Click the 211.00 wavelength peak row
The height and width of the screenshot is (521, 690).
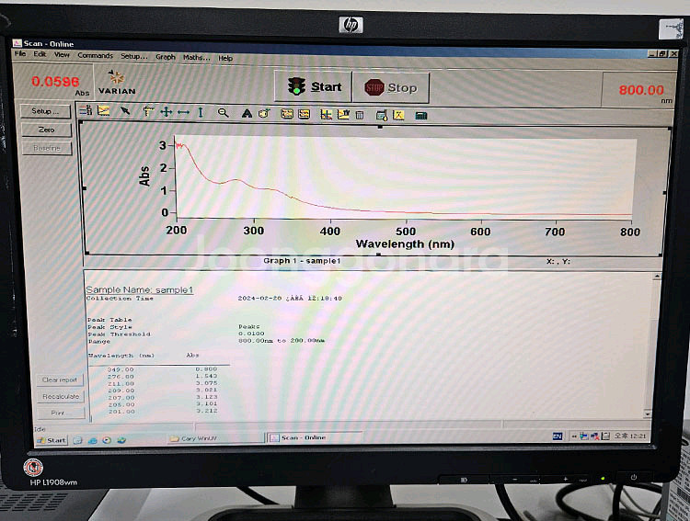163,383
